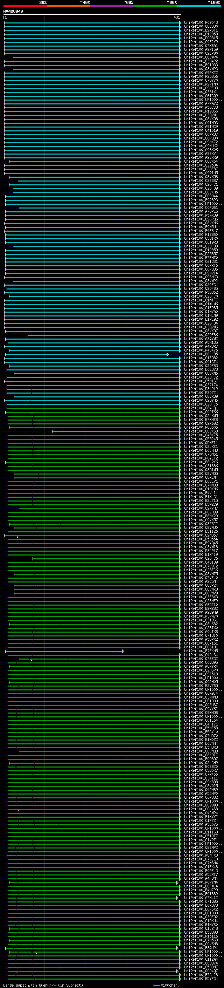Click the green alignment bar of UniRef100_B5YFG4
This screenshot has height=988, width=224.
click(x=94, y=979)
